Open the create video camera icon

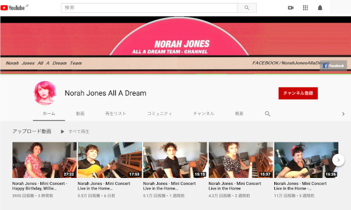(x=291, y=8)
